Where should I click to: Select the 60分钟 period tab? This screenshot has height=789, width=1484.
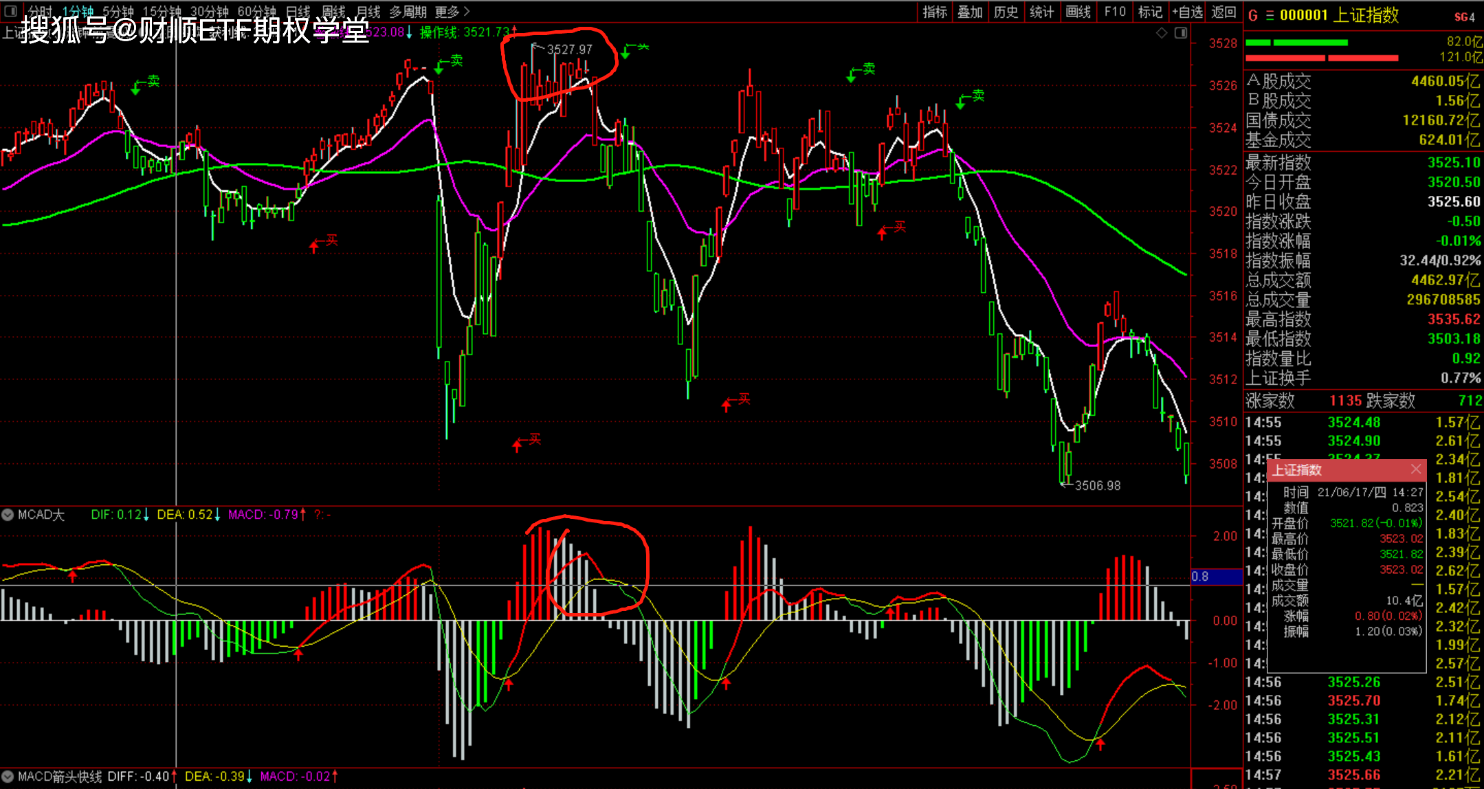point(256,12)
